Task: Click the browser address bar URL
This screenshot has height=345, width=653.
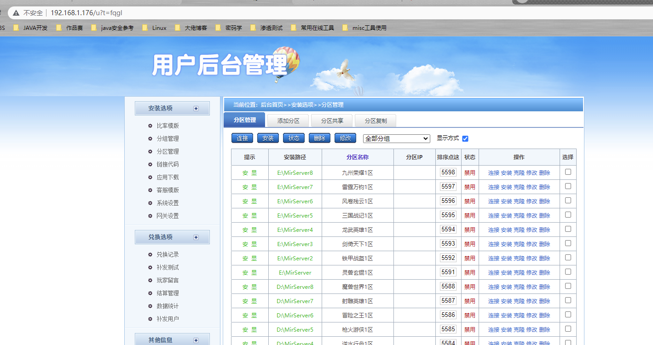Action: pyautogui.click(x=87, y=13)
